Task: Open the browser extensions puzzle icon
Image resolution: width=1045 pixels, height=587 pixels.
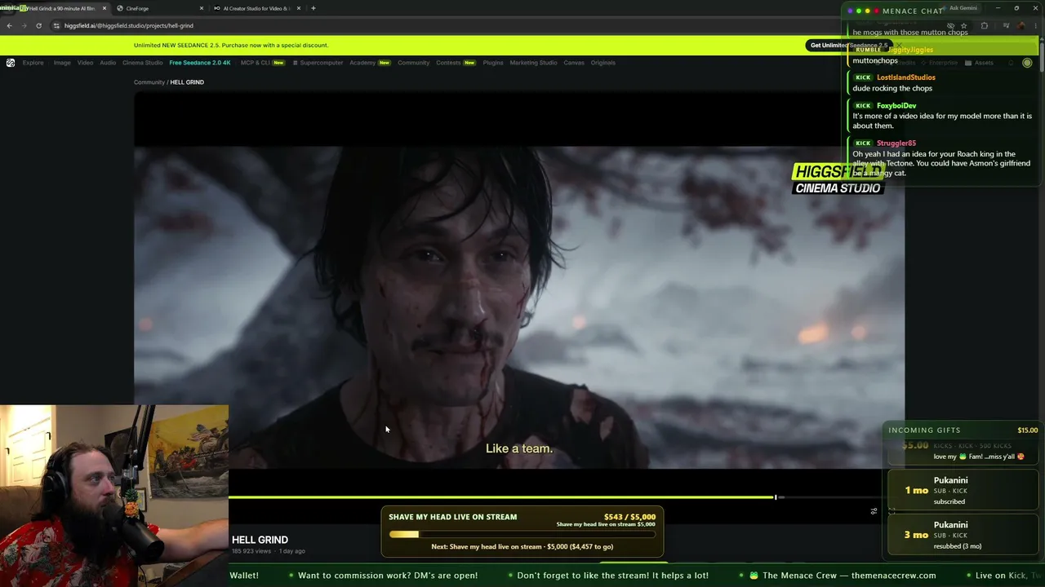Action: point(984,25)
